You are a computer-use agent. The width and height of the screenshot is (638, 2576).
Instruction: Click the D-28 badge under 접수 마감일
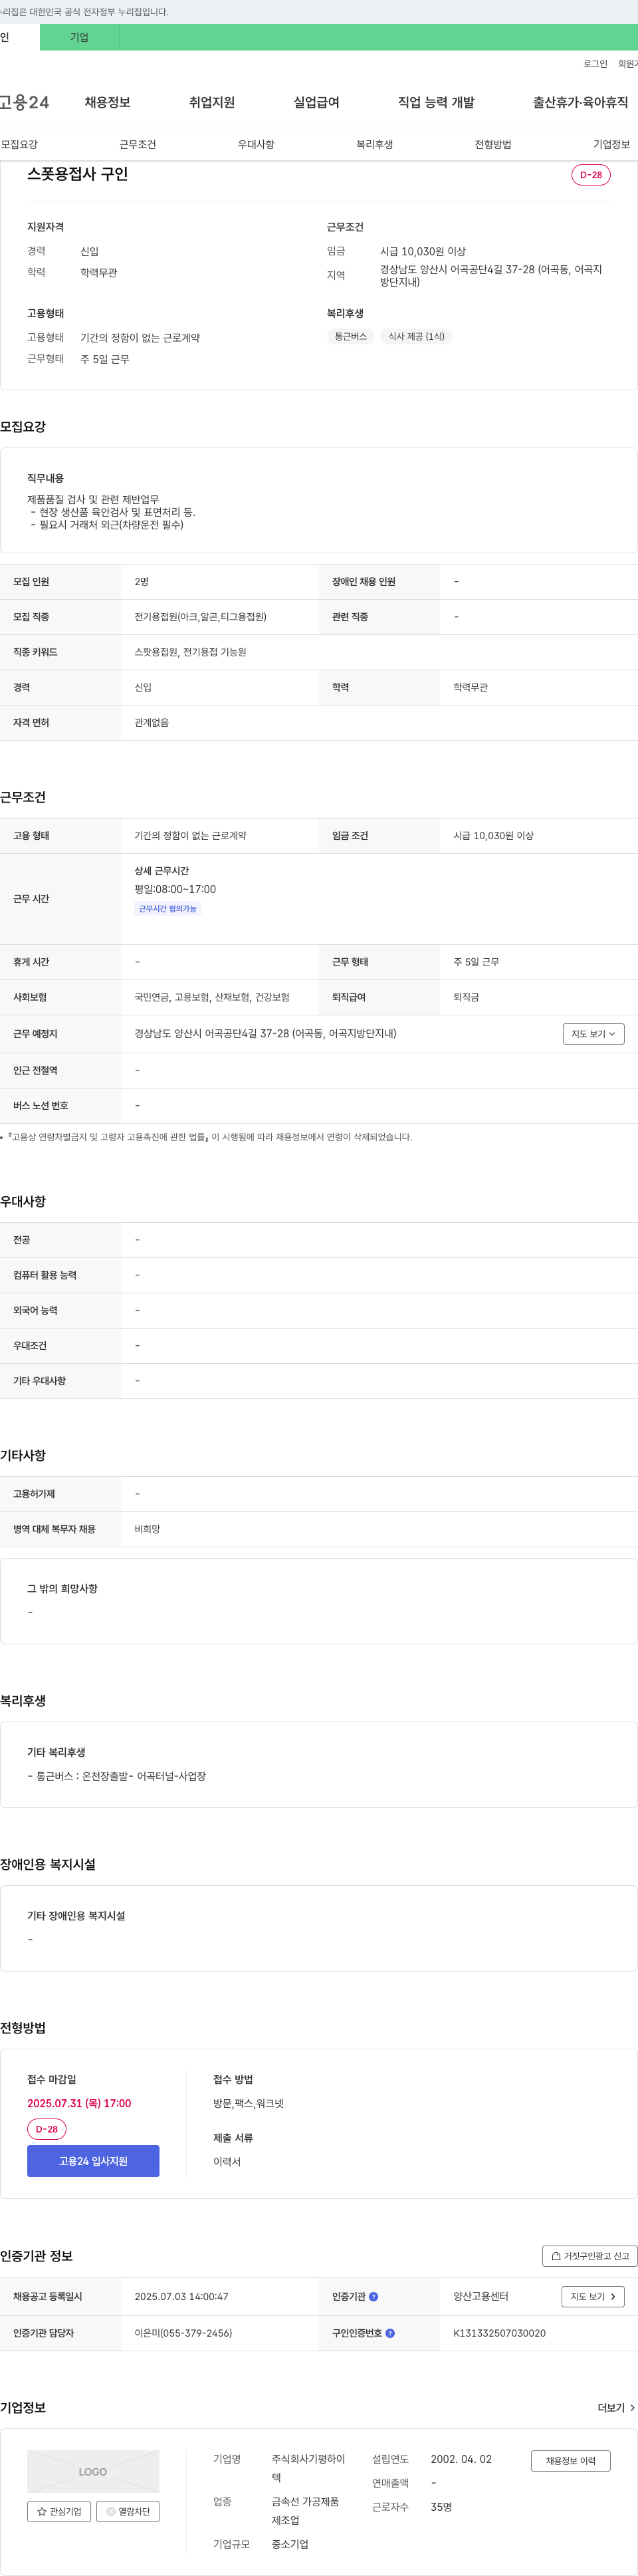(47, 2129)
